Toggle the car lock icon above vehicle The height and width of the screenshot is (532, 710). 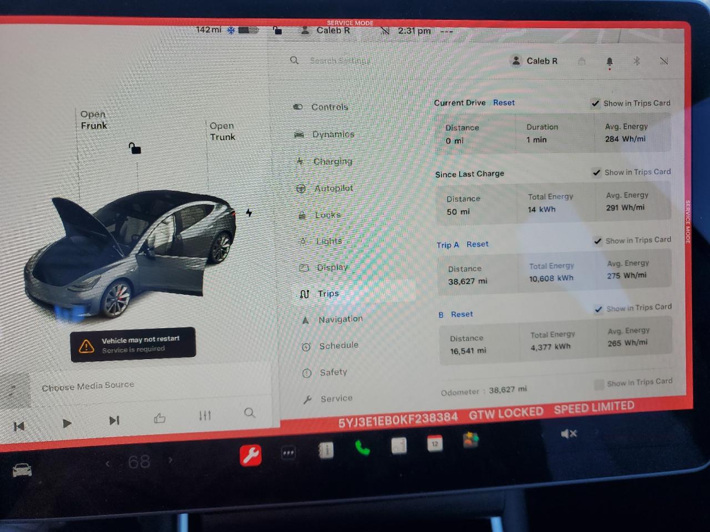(x=134, y=148)
